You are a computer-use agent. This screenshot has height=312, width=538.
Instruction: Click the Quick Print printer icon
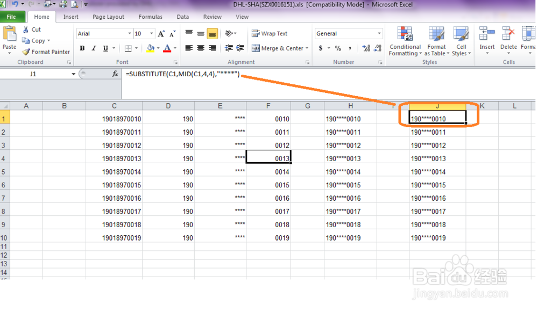click(63, 4)
